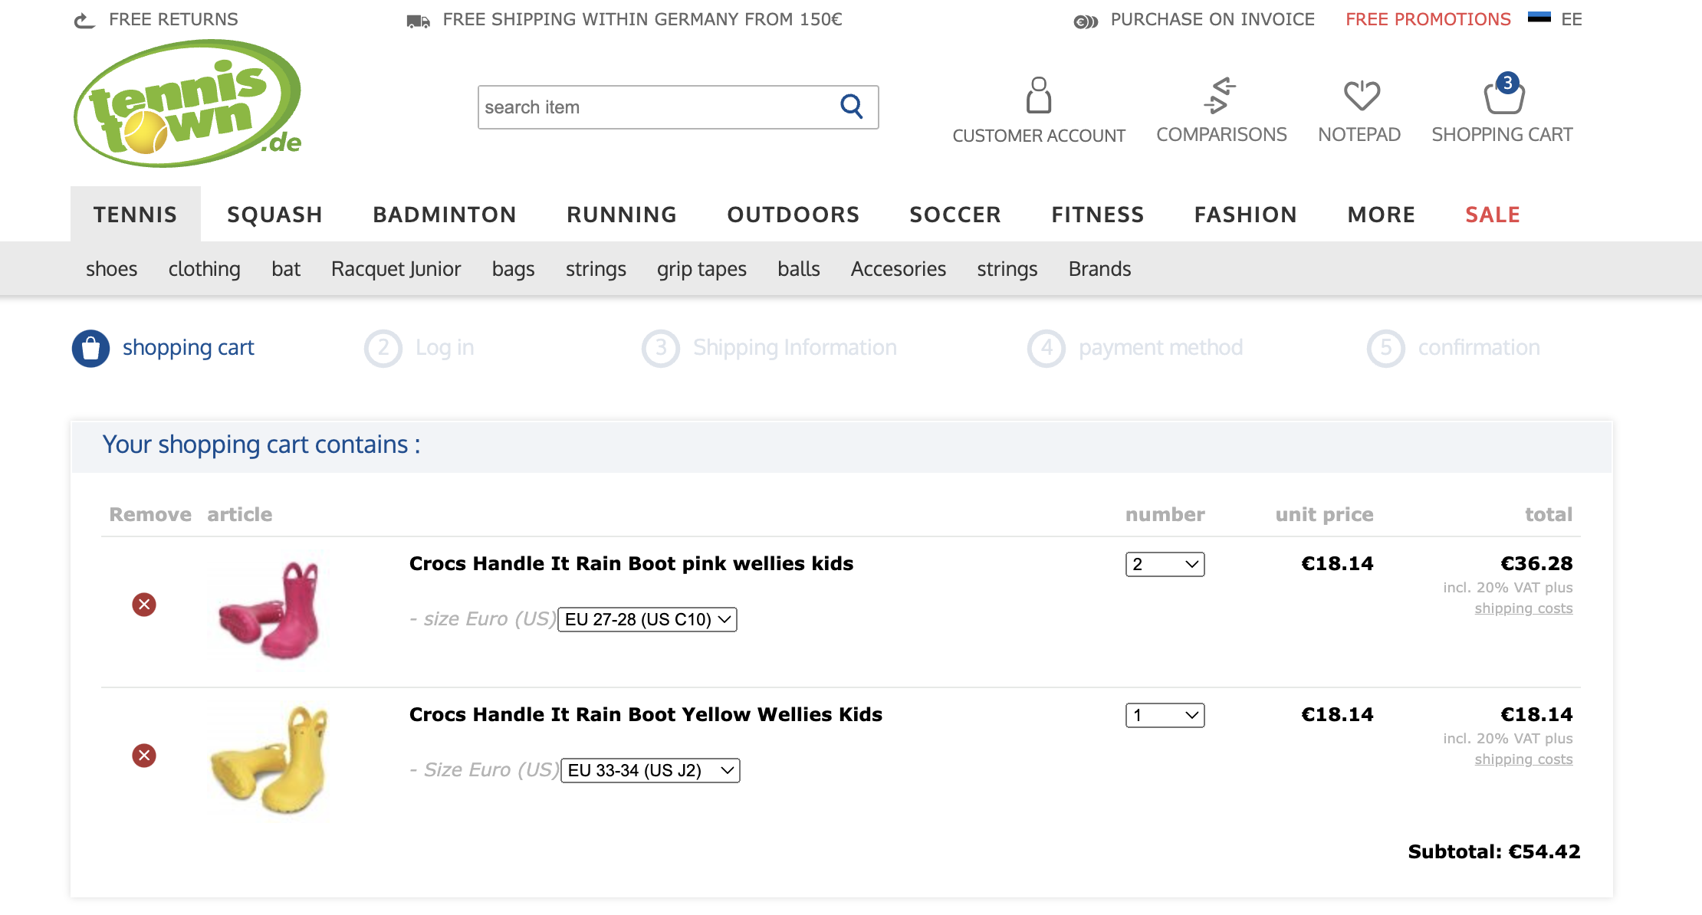The image size is (1702, 915).
Task: Open the Comparisons arrows icon
Action: coord(1221,95)
